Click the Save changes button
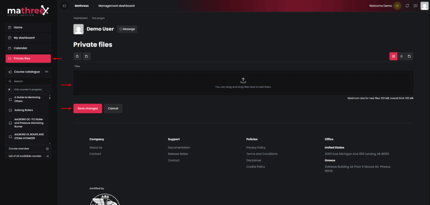Screen dimensions: 430x205 [87, 109]
